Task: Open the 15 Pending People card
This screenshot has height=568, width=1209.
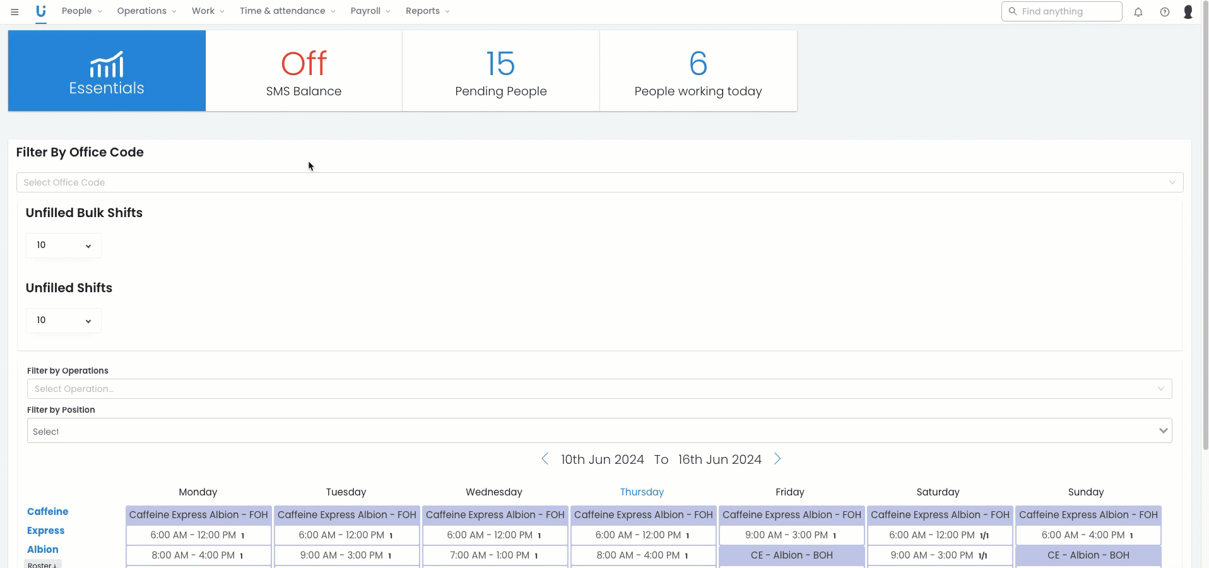Action: [501, 71]
